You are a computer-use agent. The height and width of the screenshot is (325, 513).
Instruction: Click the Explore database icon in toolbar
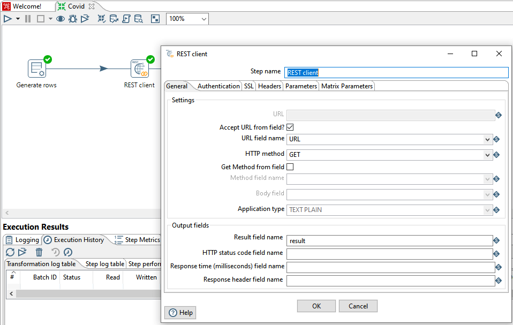(x=138, y=19)
